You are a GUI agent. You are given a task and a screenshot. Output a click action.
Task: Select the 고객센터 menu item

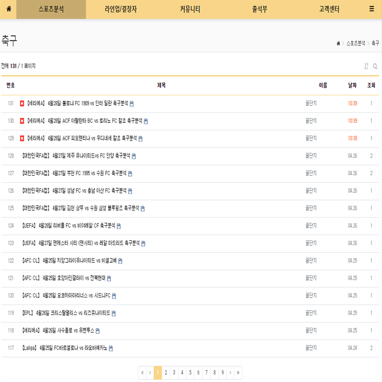(329, 9)
